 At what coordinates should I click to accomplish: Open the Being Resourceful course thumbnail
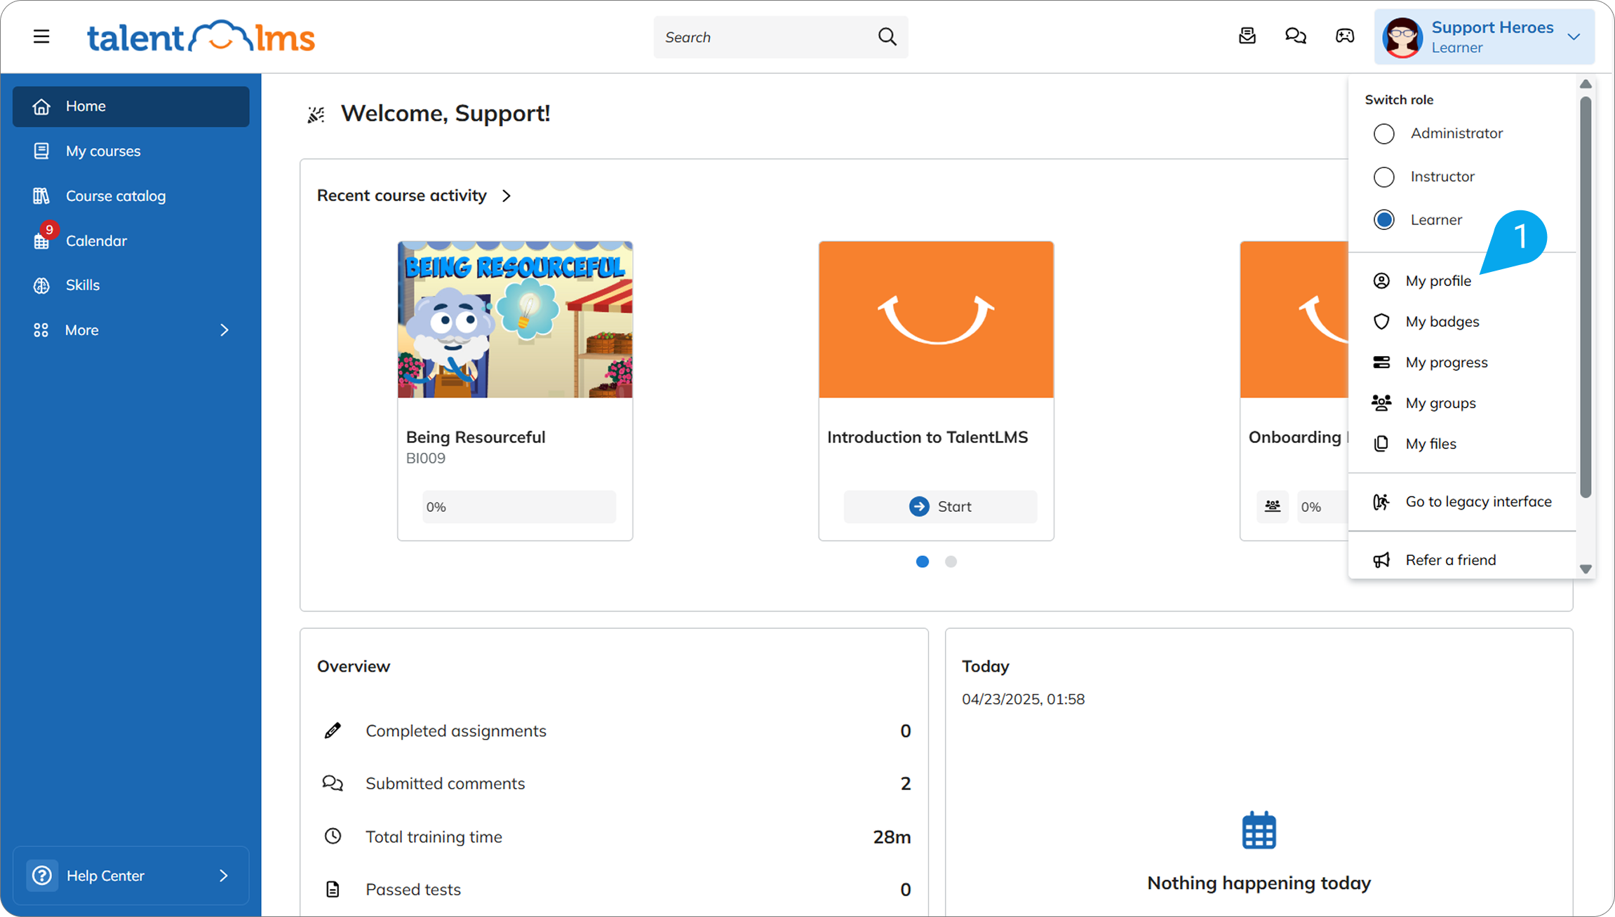[515, 320]
